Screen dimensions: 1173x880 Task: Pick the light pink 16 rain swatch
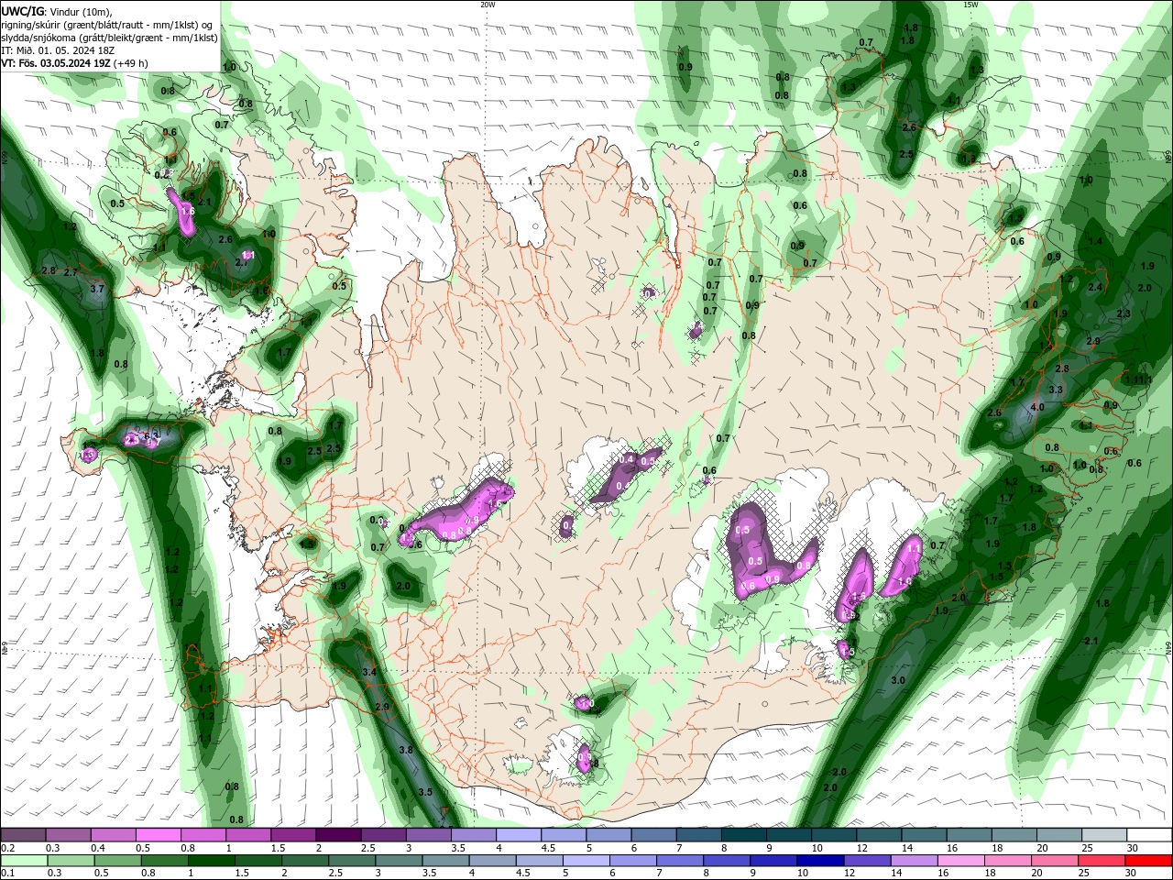coord(961,861)
